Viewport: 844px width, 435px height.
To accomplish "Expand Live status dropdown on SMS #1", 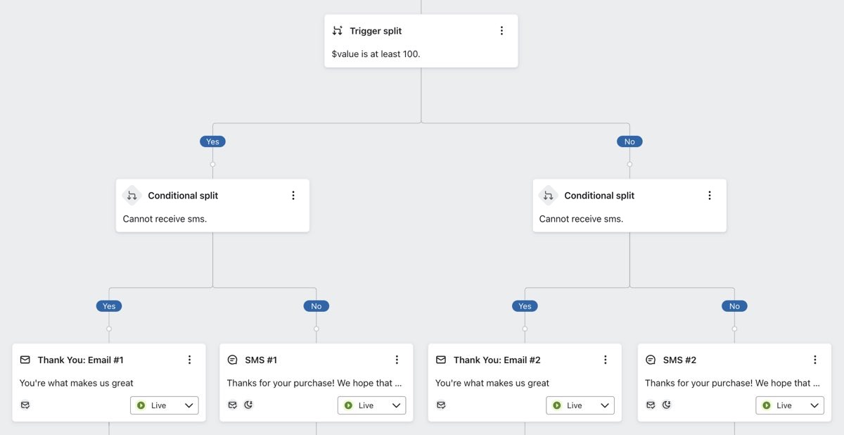I will tap(372, 405).
